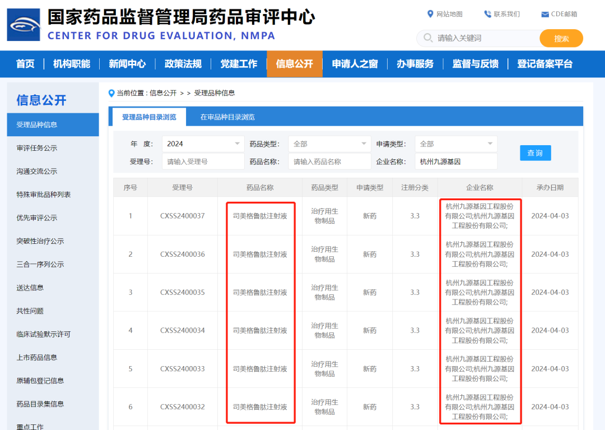Click the magnifier icon in search box
Screen dimensions: 605x430
pyautogui.click(x=428, y=38)
